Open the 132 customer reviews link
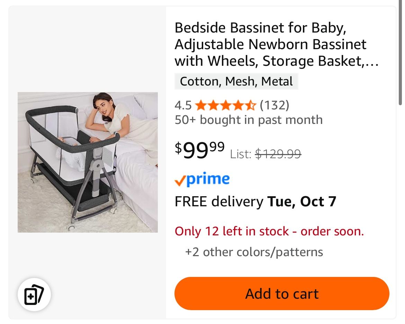The height and width of the screenshot is (324, 405). coord(274,105)
